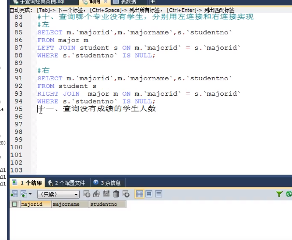Click the duplicate row icon
This screenshot has width=292, height=240.
coord(96,194)
